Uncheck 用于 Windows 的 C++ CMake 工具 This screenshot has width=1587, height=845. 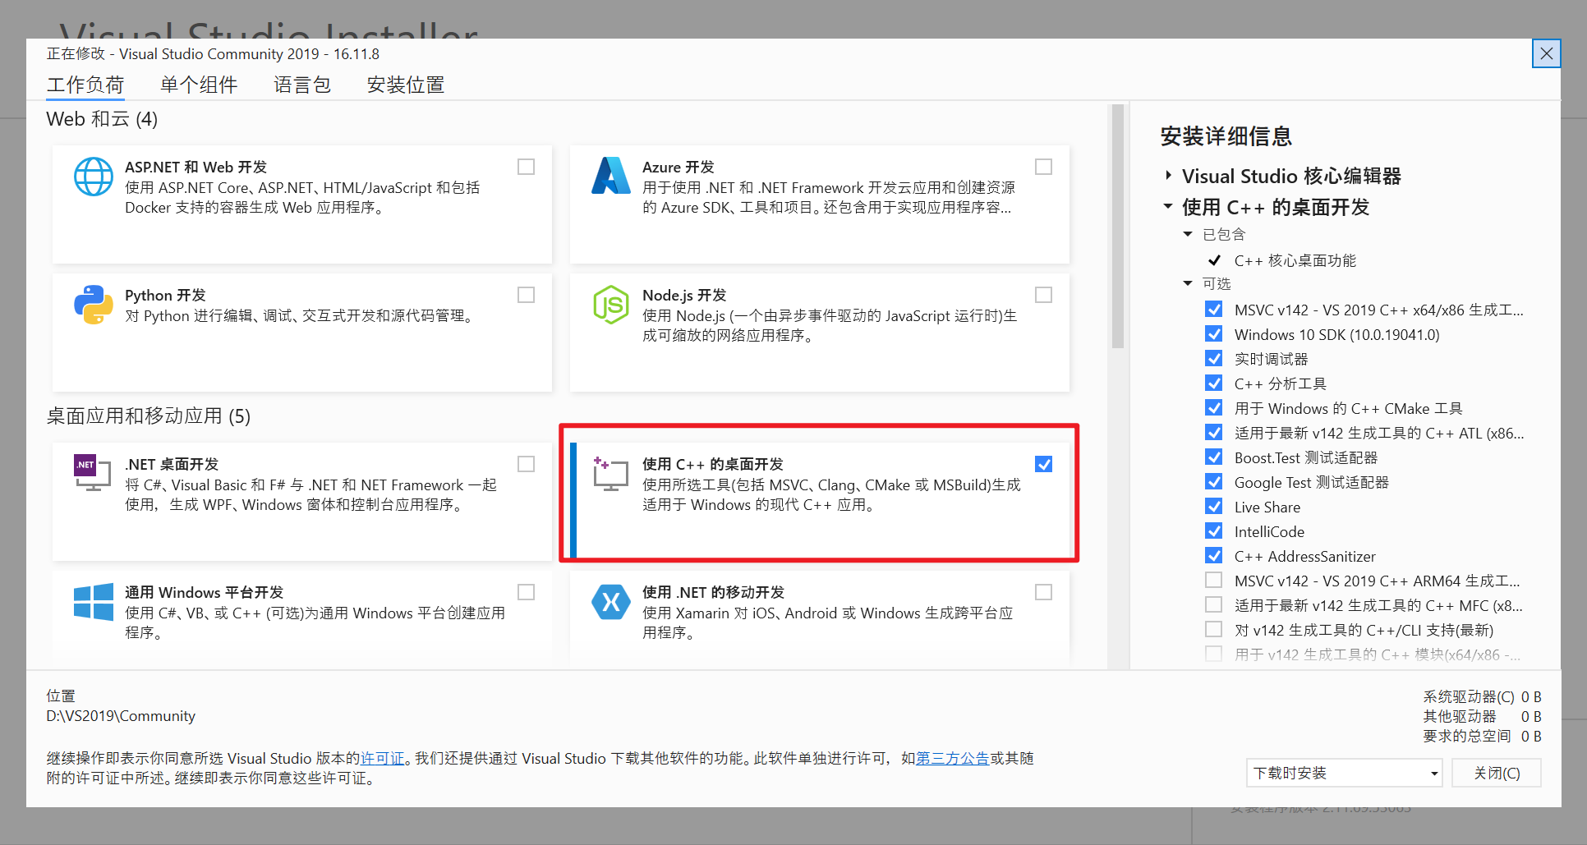pyautogui.click(x=1213, y=408)
